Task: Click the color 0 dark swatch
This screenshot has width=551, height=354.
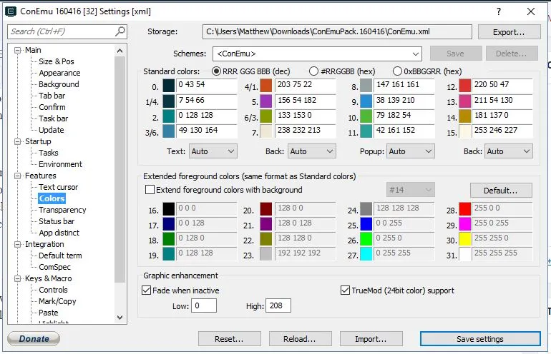Action: 170,86
